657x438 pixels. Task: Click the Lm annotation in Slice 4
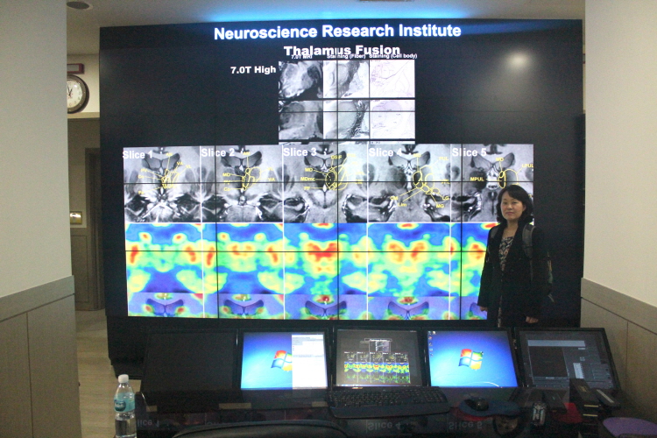point(402,204)
